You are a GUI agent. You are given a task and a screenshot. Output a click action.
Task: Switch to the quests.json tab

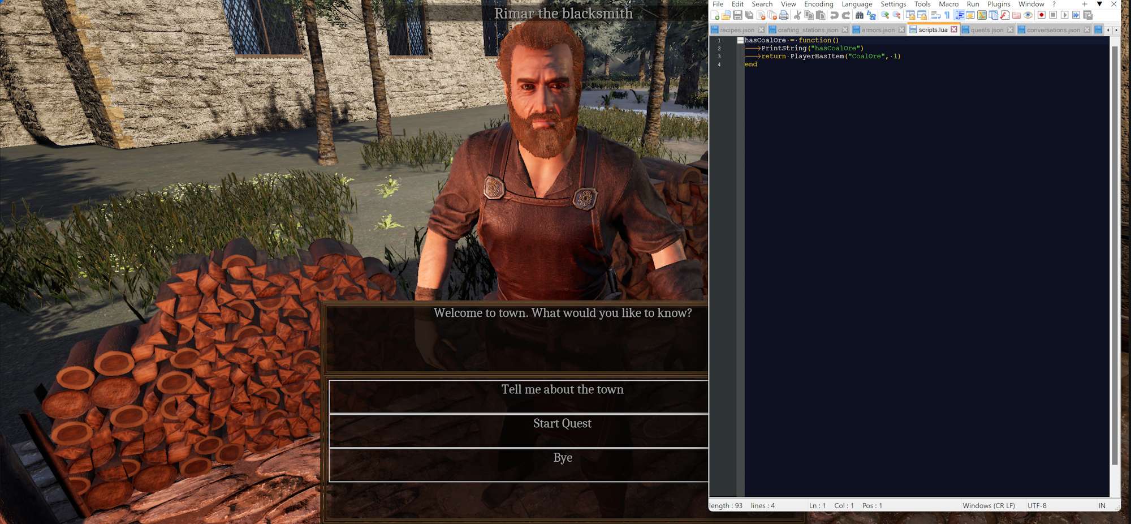987,30
